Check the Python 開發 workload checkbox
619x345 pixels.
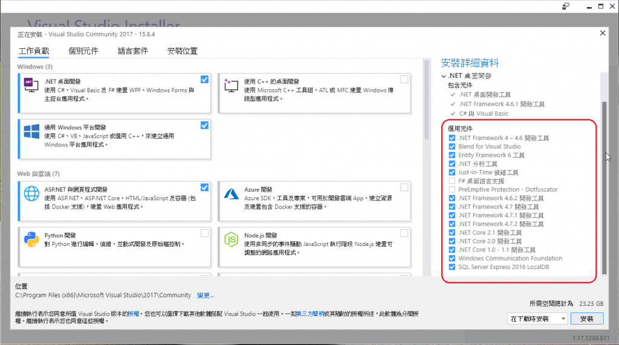click(x=204, y=233)
